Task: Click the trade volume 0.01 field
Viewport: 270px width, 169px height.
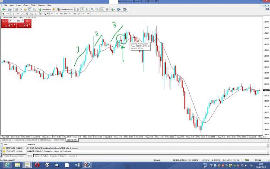Action: pyautogui.click(x=16, y=21)
